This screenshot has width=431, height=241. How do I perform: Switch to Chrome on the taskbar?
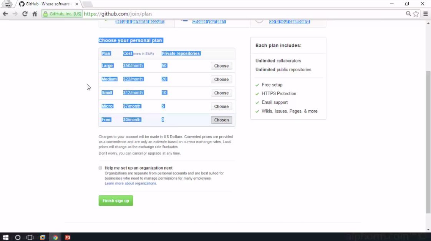click(x=55, y=237)
